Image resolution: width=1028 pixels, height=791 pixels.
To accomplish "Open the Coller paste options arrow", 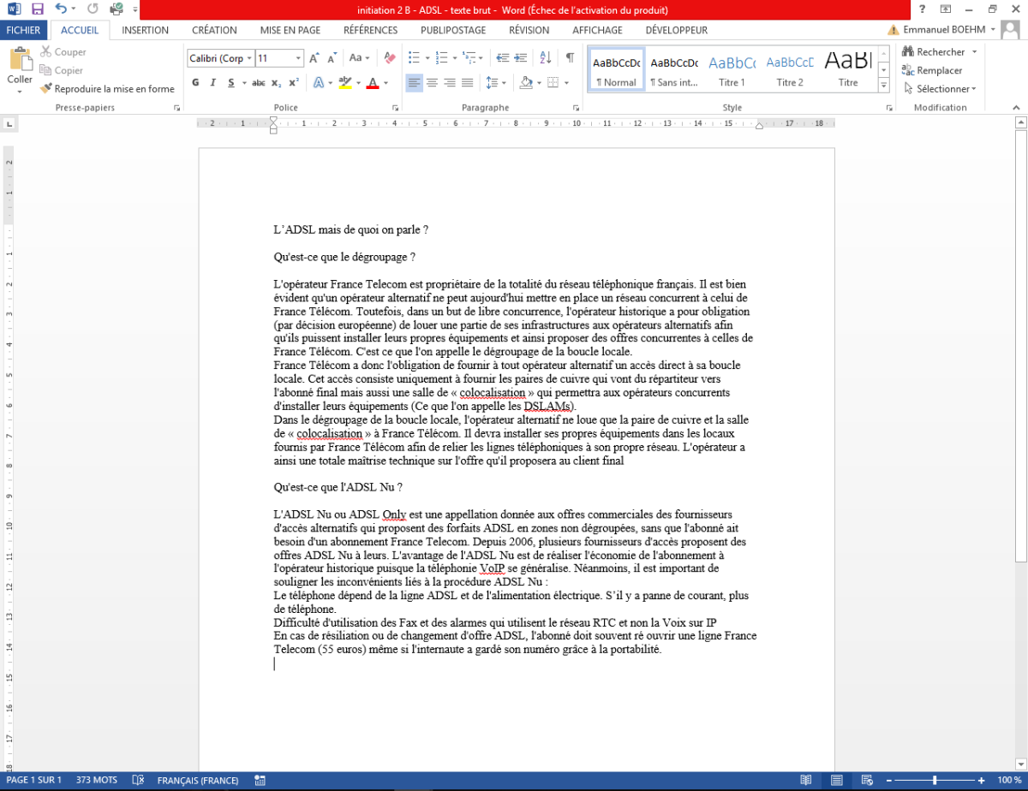I will click(x=19, y=90).
